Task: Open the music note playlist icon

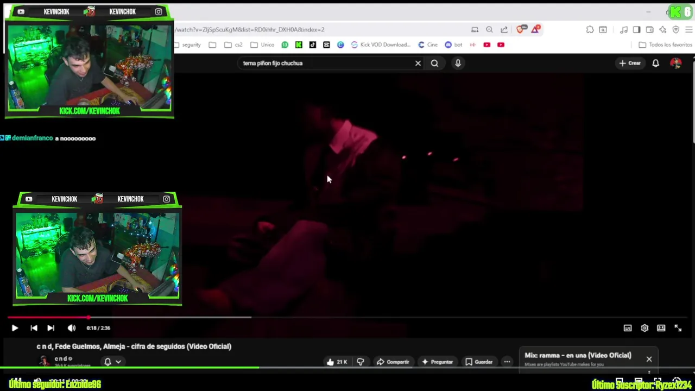Action: pos(624,30)
